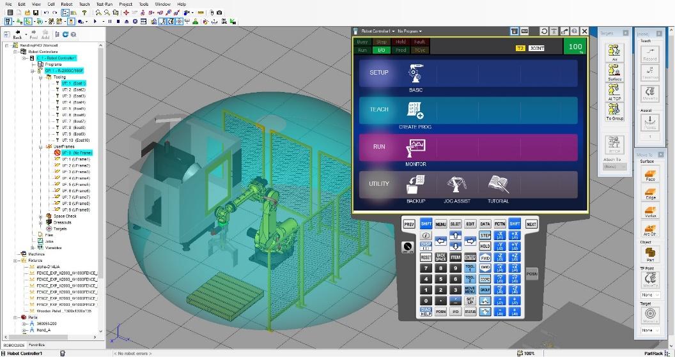
Task: Toggle the right blue SHIFT key
Action: [515, 224]
